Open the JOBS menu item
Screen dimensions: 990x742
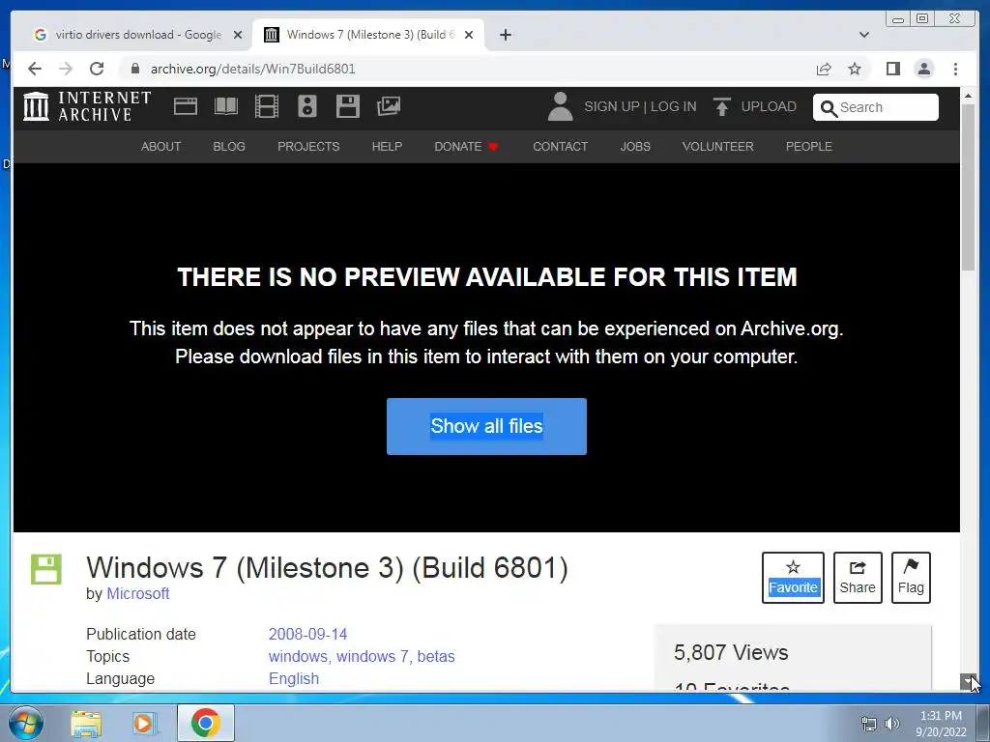(635, 147)
